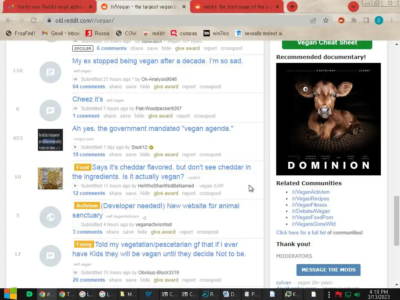Open tab search dropdown arrow

click(x=354, y=7)
